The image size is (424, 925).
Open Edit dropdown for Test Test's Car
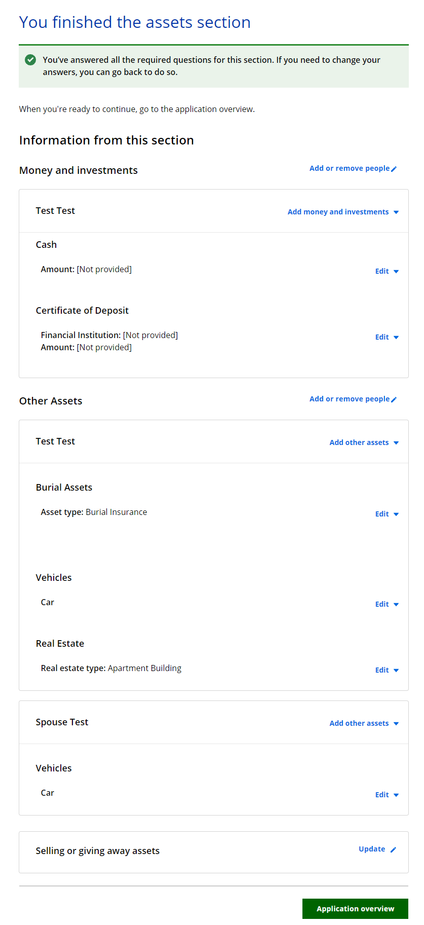[x=387, y=604]
